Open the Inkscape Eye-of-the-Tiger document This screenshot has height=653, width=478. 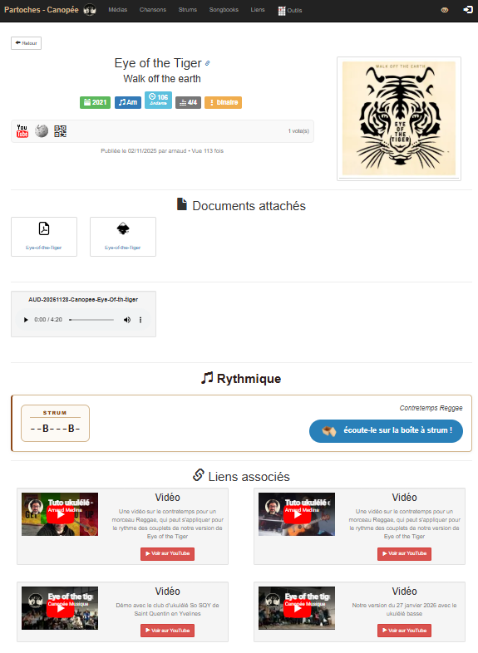pyautogui.click(x=123, y=237)
